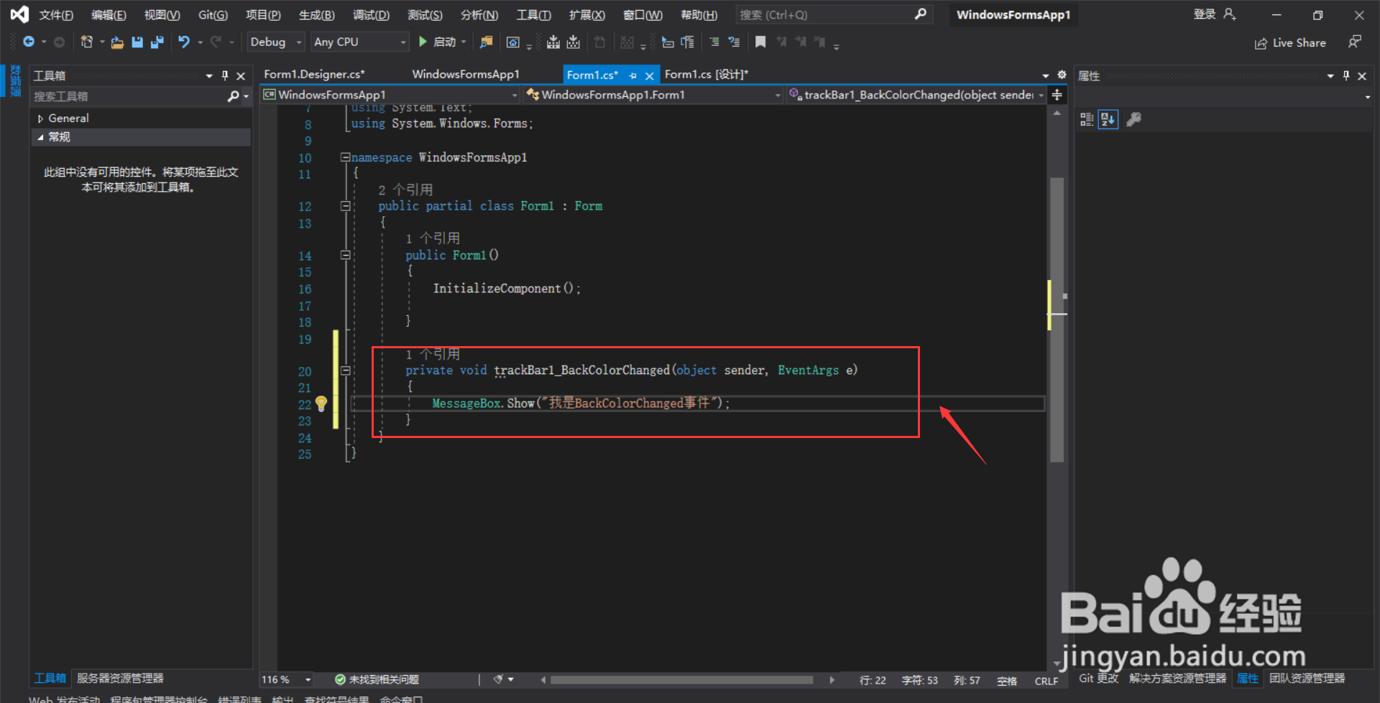Click the split editor window icon
1380x703 pixels.
click(x=1057, y=95)
